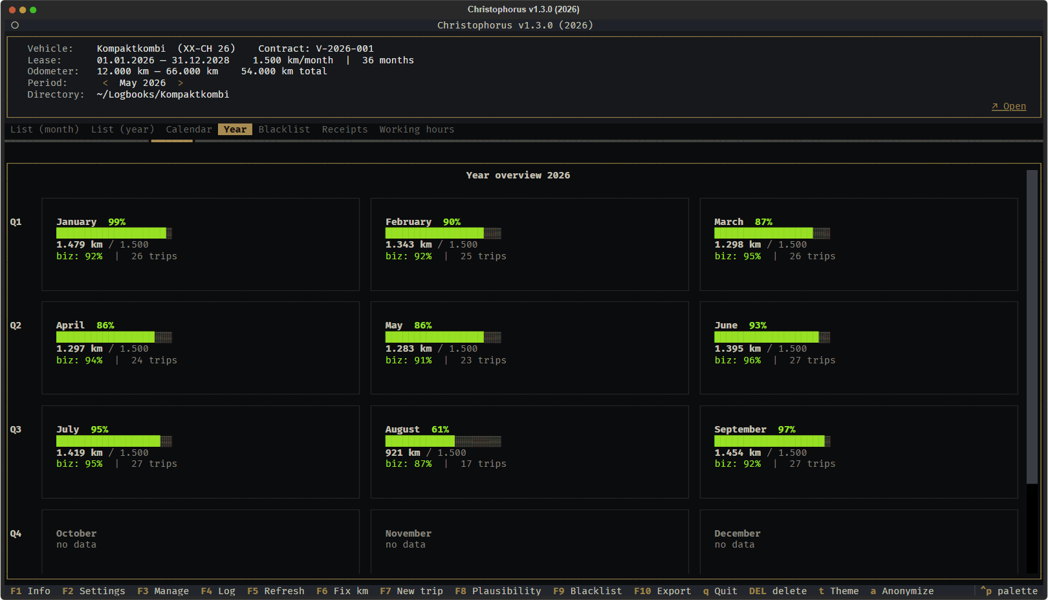Open F1 Info in footer

coord(30,591)
